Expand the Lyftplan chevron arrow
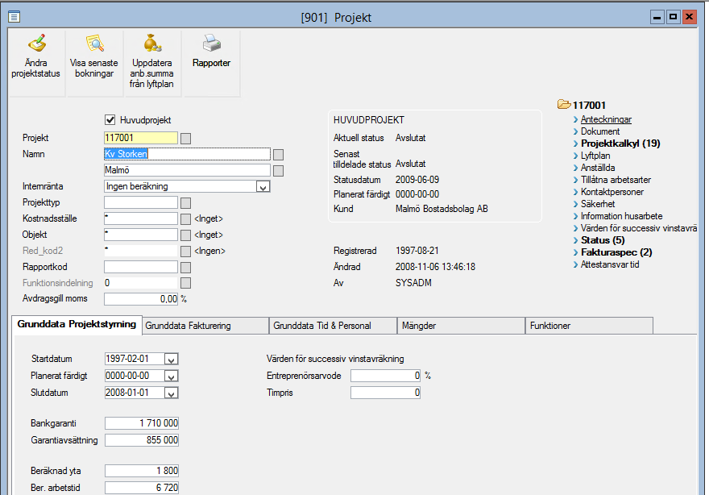The width and height of the screenshot is (709, 495). coord(575,156)
